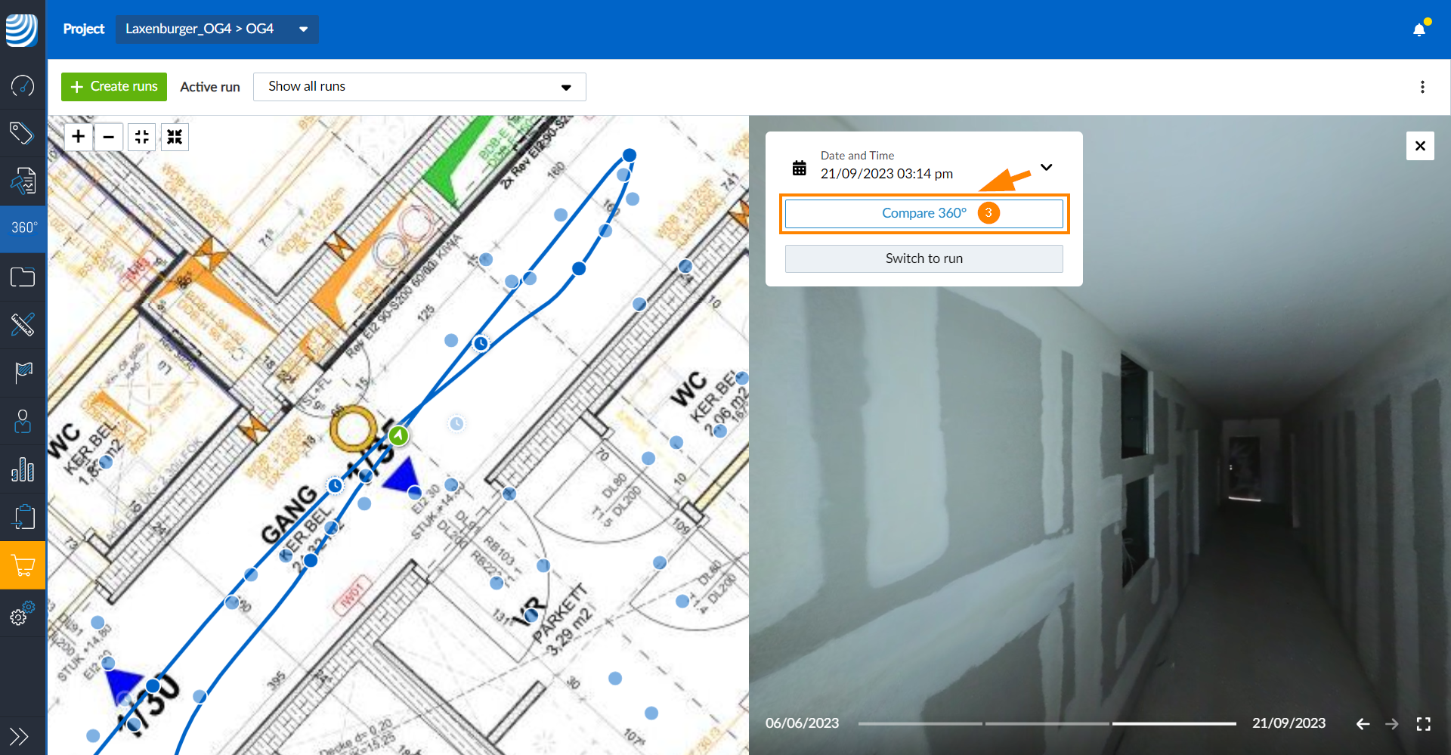The height and width of the screenshot is (755, 1451).
Task: Open the settings gears icon
Action: (23, 613)
